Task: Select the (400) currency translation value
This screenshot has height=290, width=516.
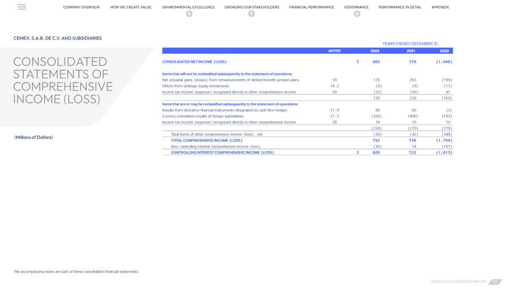Action: click(413, 116)
